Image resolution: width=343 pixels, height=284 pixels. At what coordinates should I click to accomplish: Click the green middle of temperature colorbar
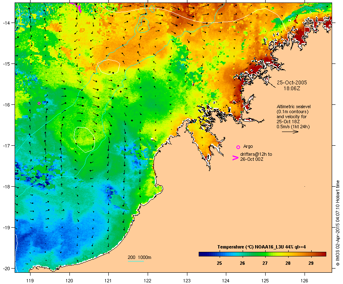pyautogui.click(x=263, y=254)
